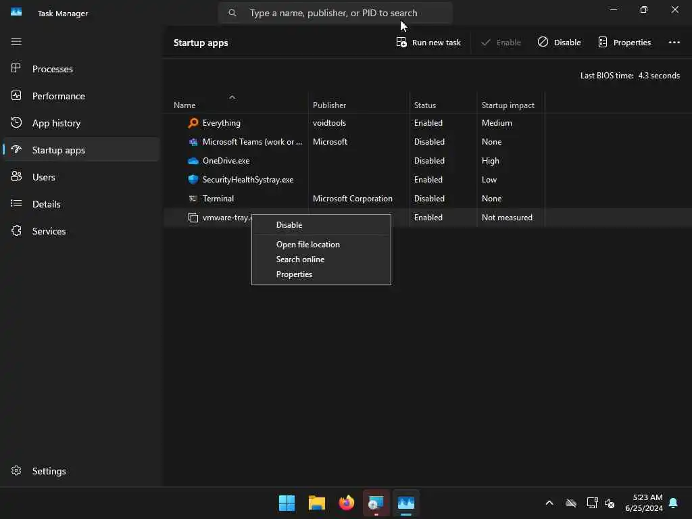This screenshot has width=692, height=519.
Task: Click the network tray icon
Action: tap(592, 503)
